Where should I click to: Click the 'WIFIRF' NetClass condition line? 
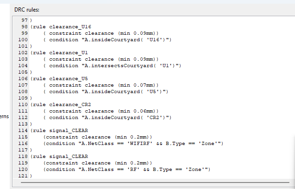click(133, 144)
